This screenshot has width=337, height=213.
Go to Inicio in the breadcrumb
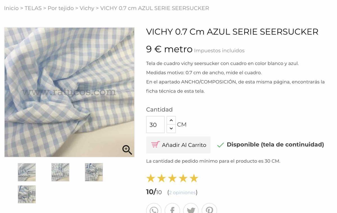(x=11, y=8)
